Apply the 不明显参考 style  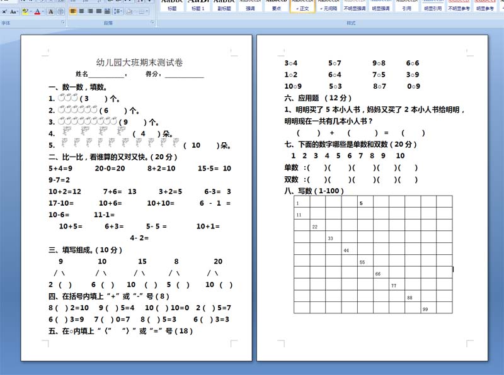click(459, 6)
